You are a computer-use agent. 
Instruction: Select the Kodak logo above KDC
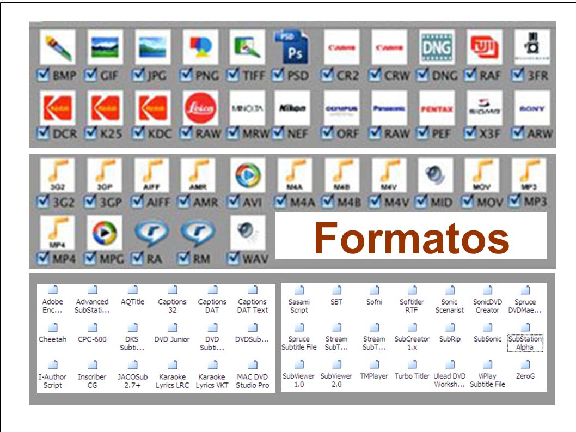pyautogui.click(x=153, y=108)
